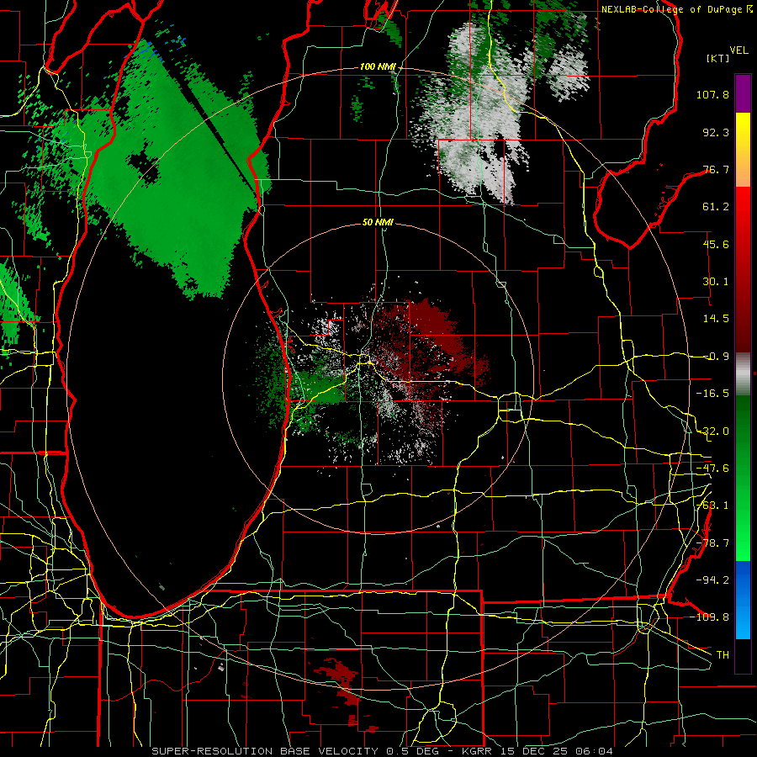Select the 14.5 scale value
Screen dimensions: 757x757
(716, 318)
